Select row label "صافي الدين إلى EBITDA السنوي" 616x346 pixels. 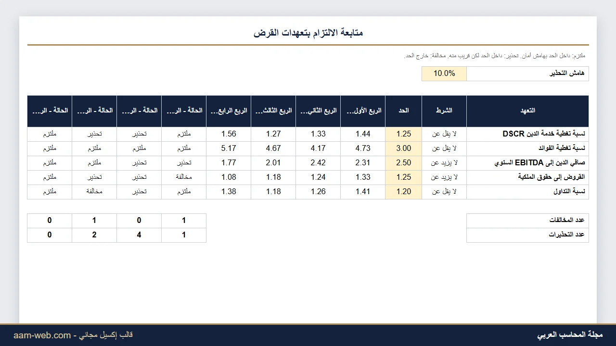point(527,163)
